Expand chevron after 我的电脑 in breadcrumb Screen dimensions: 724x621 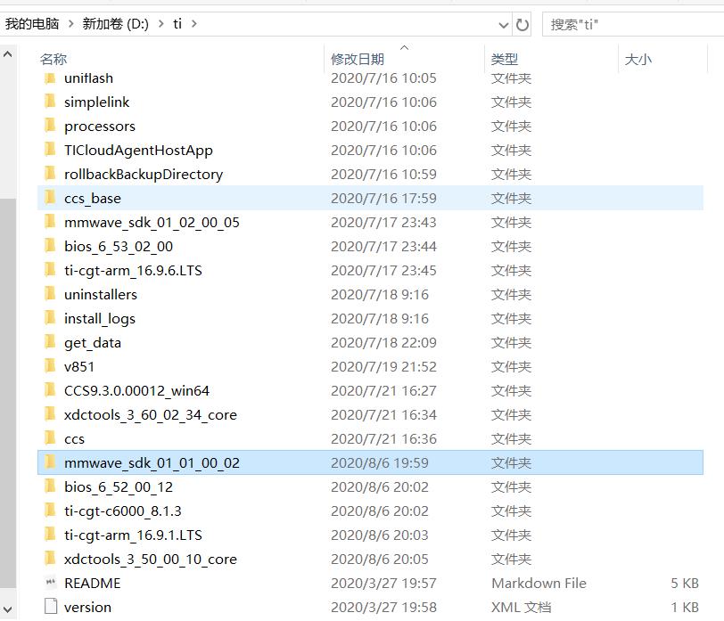[x=70, y=23]
